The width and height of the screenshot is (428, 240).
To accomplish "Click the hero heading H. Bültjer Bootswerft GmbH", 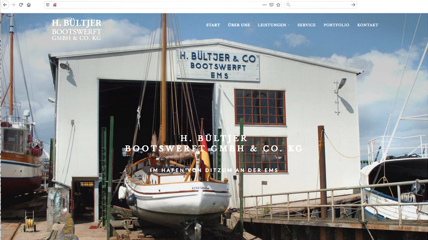I will (x=213, y=143).
